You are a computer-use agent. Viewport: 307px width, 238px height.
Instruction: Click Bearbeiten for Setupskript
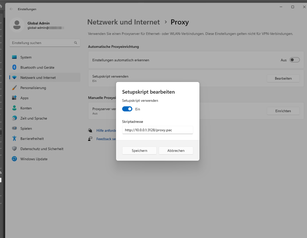(283, 78)
